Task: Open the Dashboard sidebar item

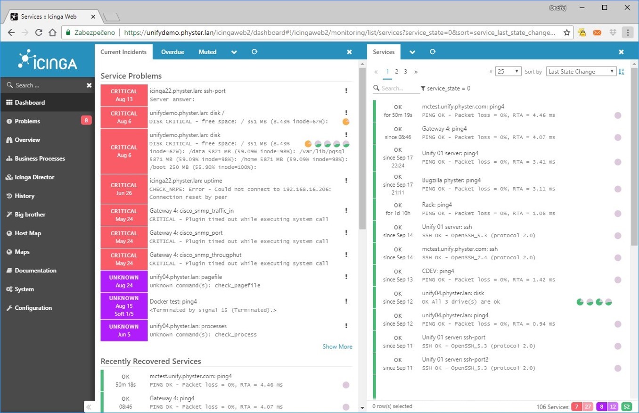Action: [47, 102]
